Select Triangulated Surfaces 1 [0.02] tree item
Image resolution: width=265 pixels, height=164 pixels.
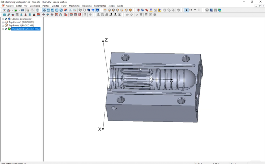point(26,29)
